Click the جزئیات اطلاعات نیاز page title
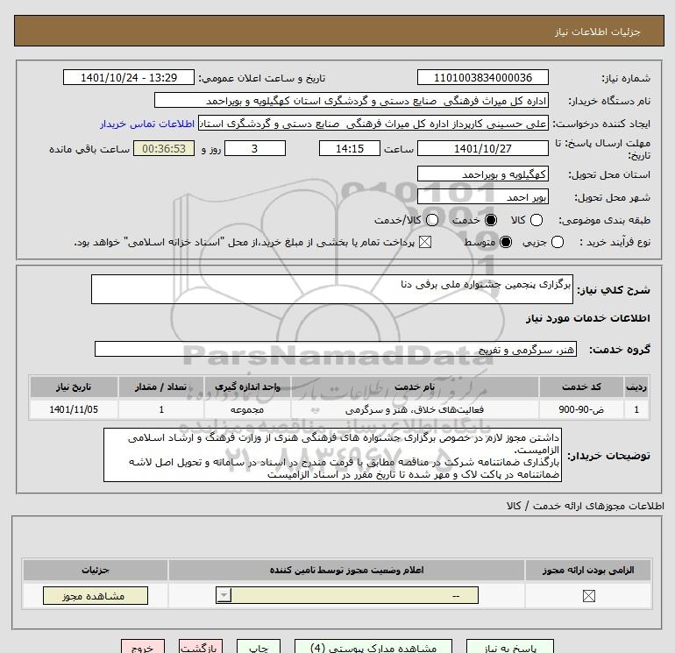The width and height of the screenshot is (675, 653). click(598, 32)
